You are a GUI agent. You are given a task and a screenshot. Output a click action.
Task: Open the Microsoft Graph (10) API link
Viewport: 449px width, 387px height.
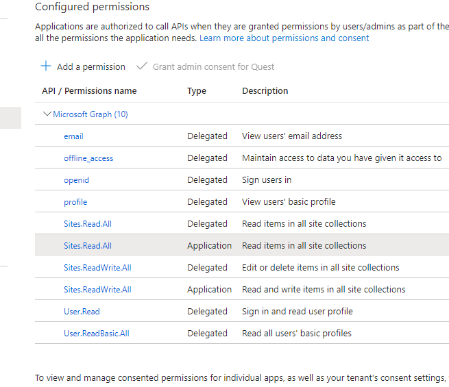tap(90, 114)
